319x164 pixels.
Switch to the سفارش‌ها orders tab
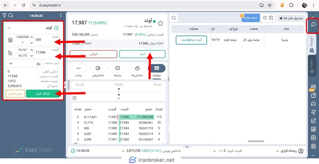click(x=137, y=71)
